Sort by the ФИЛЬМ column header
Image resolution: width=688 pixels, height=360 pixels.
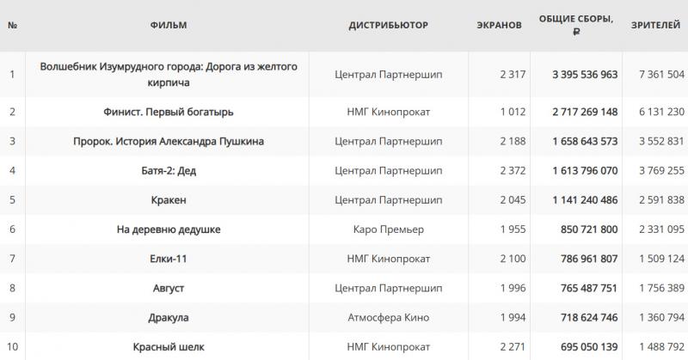169,25
